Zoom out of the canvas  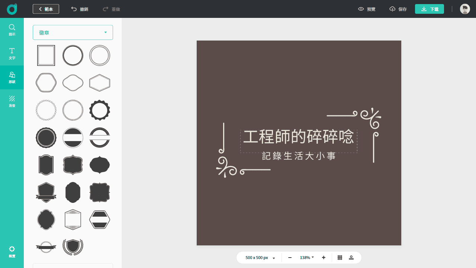click(x=290, y=257)
